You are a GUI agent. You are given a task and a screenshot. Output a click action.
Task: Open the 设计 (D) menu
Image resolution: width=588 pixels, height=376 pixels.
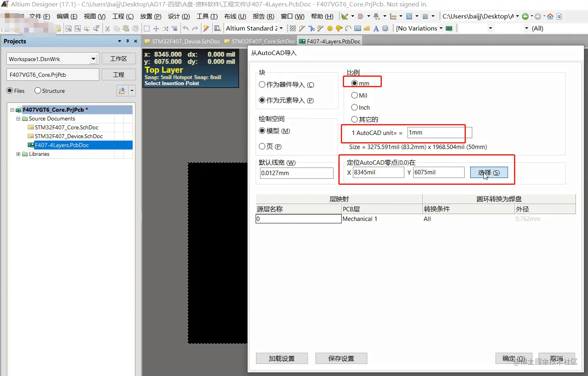click(179, 16)
